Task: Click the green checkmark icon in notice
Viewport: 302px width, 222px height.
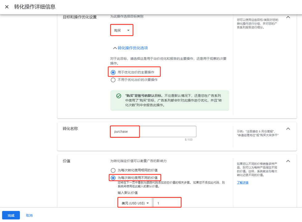Action: [x=119, y=96]
